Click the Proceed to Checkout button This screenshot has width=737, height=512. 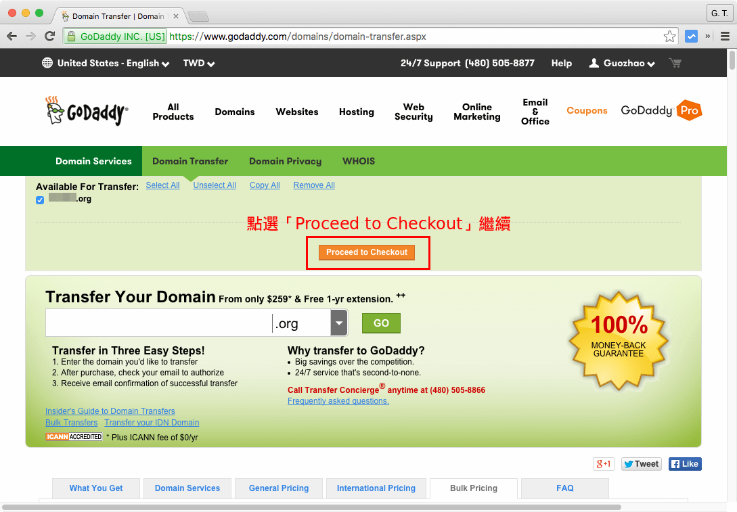pos(366,252)
